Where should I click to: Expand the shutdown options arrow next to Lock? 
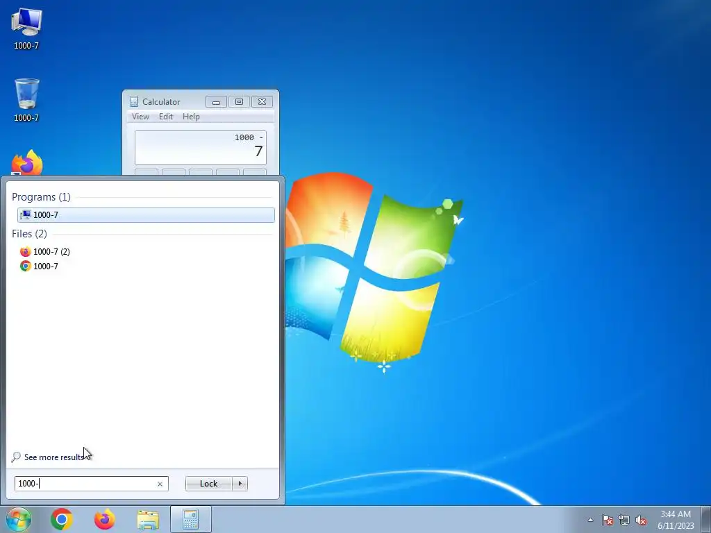click(240, 484)
